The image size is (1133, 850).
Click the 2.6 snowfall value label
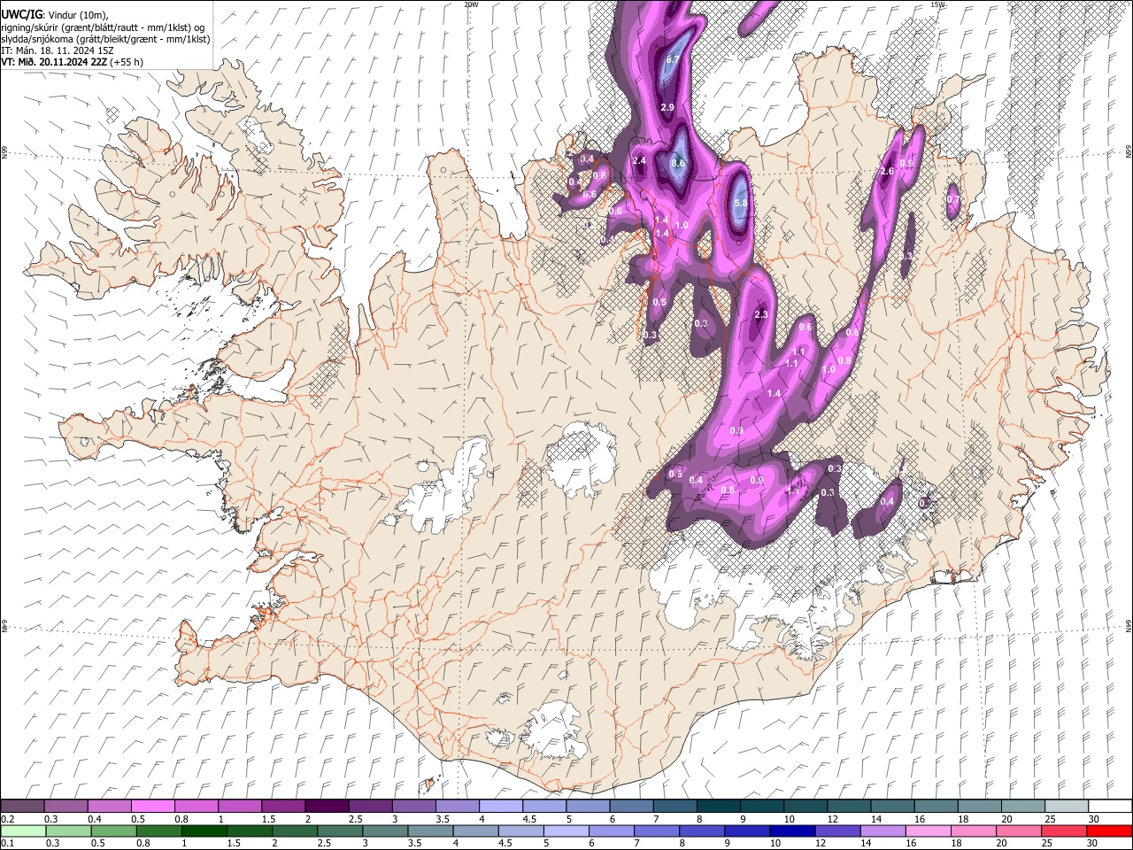tap(887, 171)
